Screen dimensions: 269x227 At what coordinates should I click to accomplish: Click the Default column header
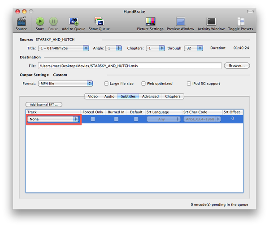[x=136, y=112]
